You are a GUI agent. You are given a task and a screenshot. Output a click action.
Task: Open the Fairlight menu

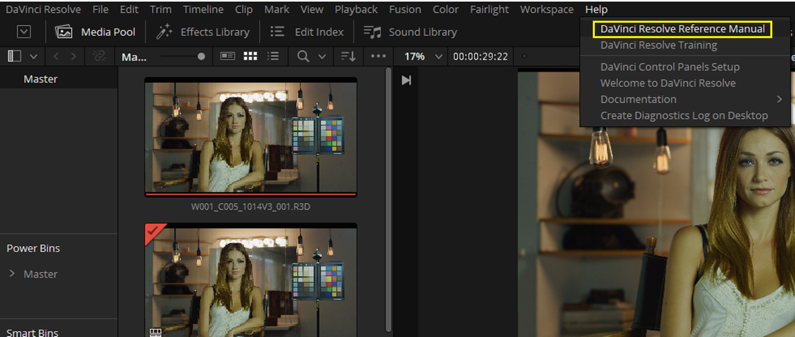(489, 9)
